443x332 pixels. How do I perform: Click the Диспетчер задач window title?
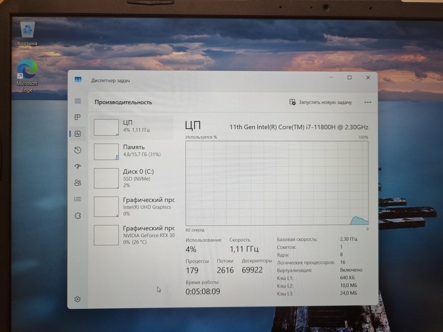pyautogui.click(x=110, y=81)
